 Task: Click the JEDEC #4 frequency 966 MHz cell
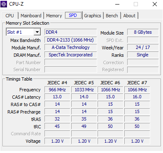(x=57, y=90)
